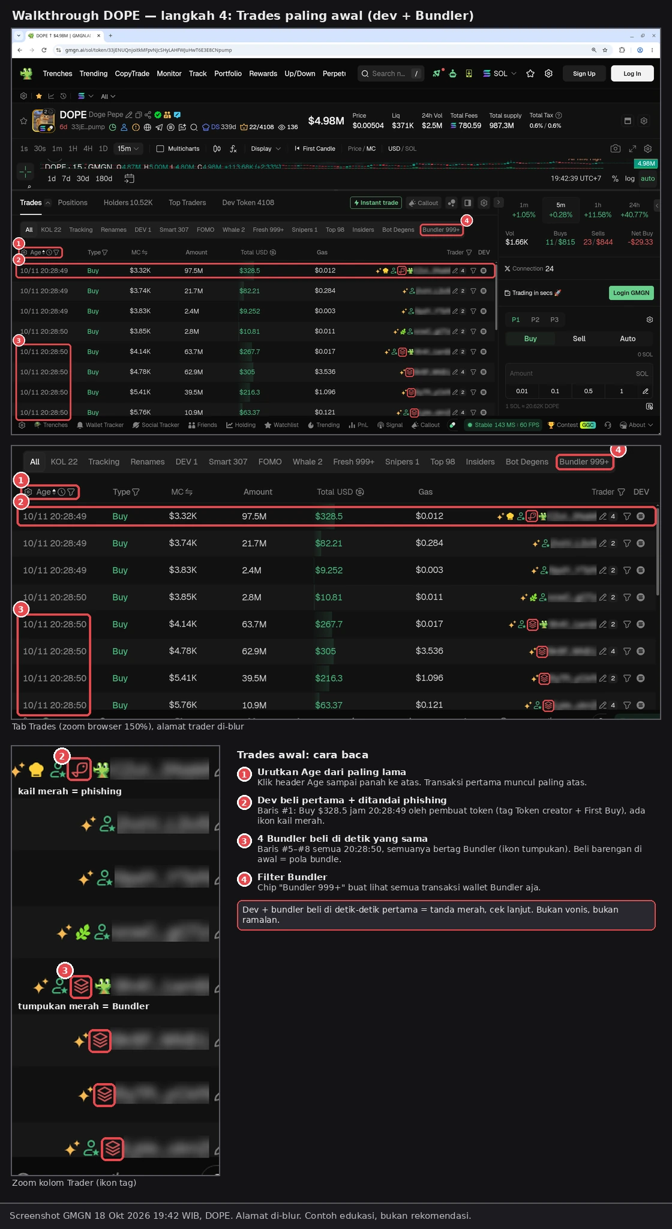672x1229 pixels.
Task: Click the browser address bar URL
Action: tap(148, 50)
